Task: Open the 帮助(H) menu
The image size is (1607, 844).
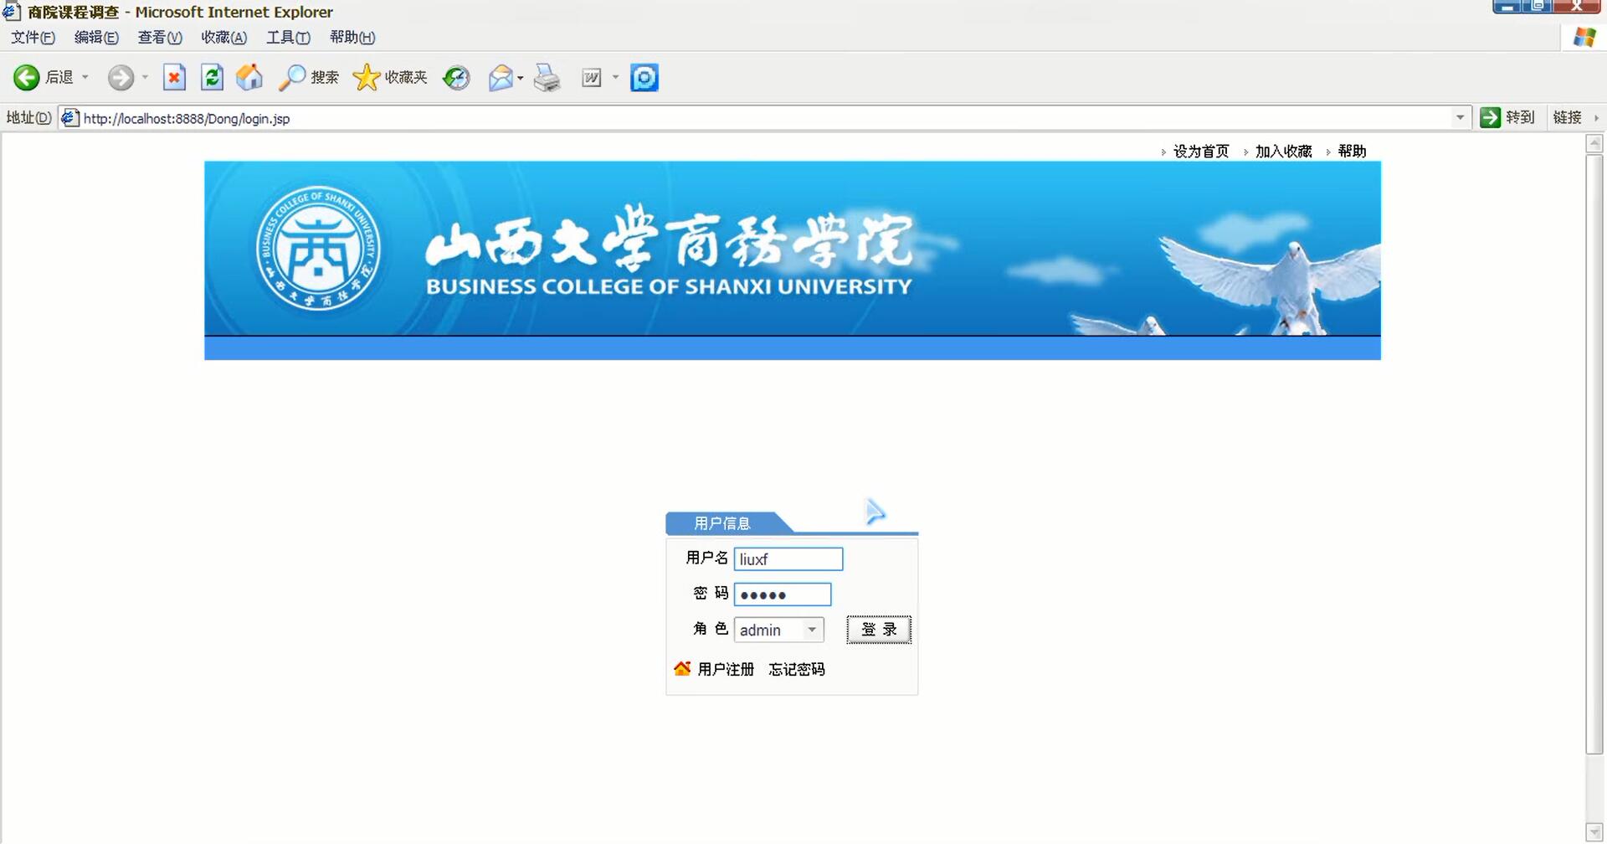Action: pyautogui.click(x=352, y=38)
